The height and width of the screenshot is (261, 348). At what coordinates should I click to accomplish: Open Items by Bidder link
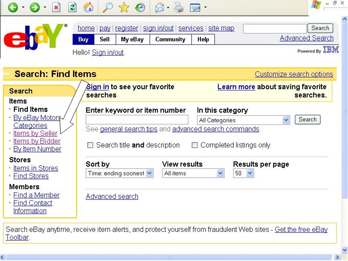tap(37, 141)
